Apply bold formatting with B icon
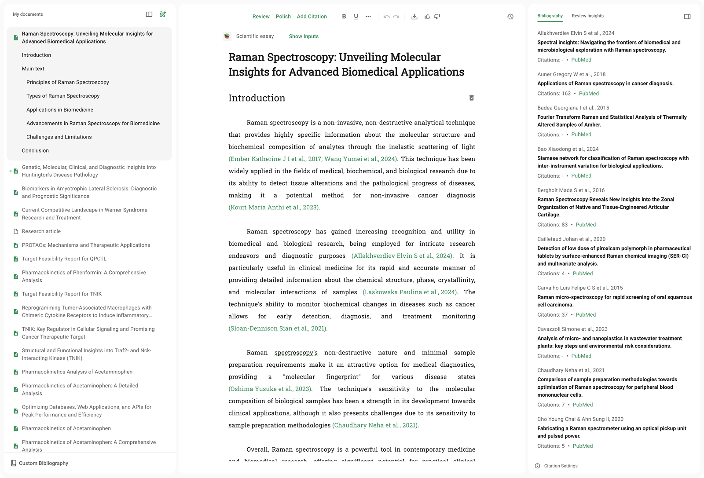 (344, 17)
